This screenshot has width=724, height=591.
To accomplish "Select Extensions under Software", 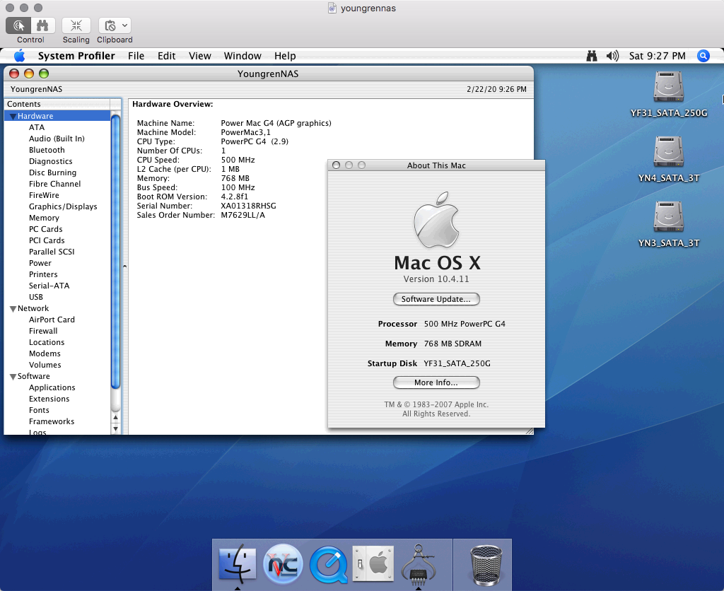I will tap(49, 399).
